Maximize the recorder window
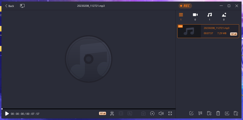Image resolution: width=243 pixels, height=120 pixels. click(x=229, y=6)
